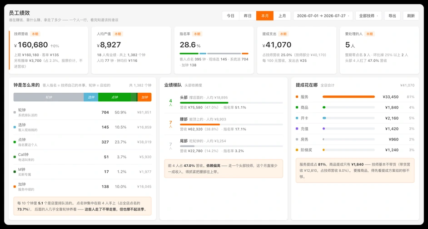Click the 头部 tier green progress bar
This screenshot has width=428, height=229.
204,103
